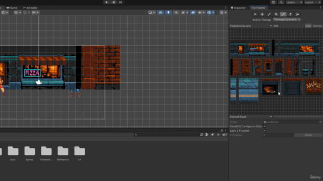
Task: Click the Z Position value field
Action: click(x=278, y=135)
